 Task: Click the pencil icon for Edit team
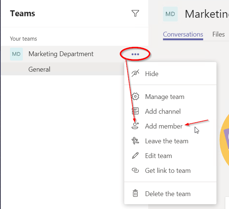click(135, 155)
